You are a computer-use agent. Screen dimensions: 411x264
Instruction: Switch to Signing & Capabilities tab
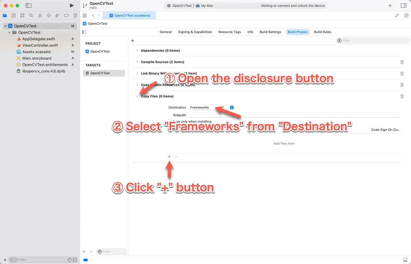195,32
